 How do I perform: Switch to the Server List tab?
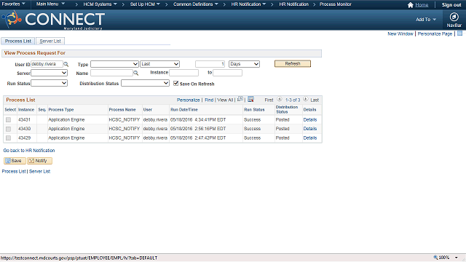[x=50, y=41]
